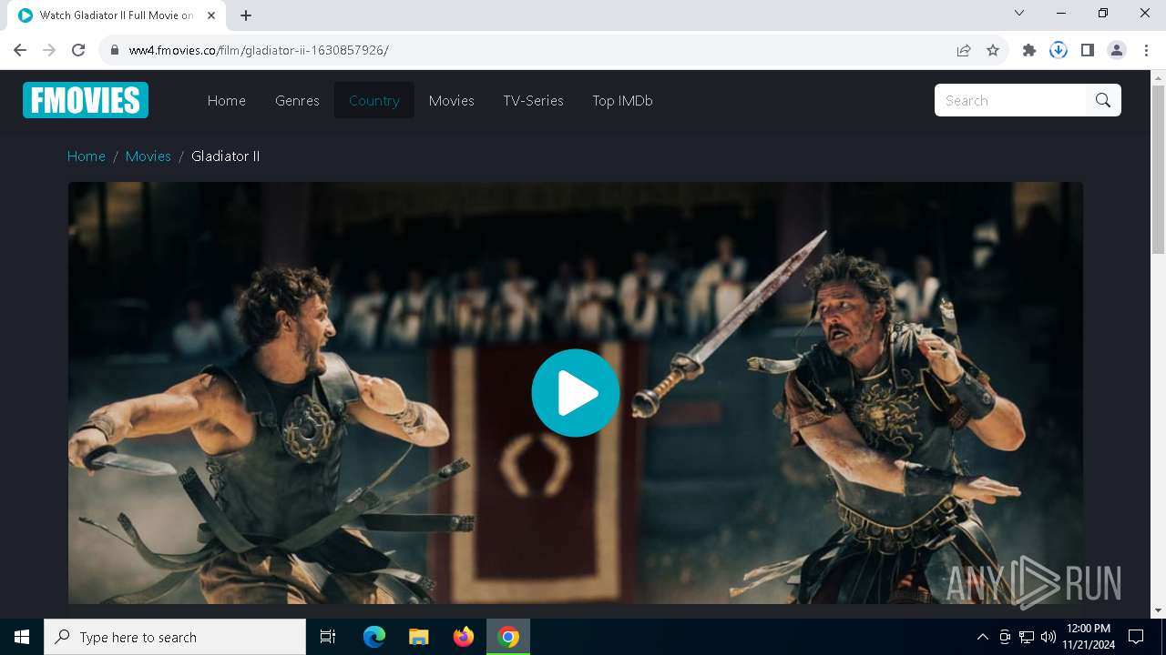
Task: Go forward in browser history
Action: click(49, 50)
